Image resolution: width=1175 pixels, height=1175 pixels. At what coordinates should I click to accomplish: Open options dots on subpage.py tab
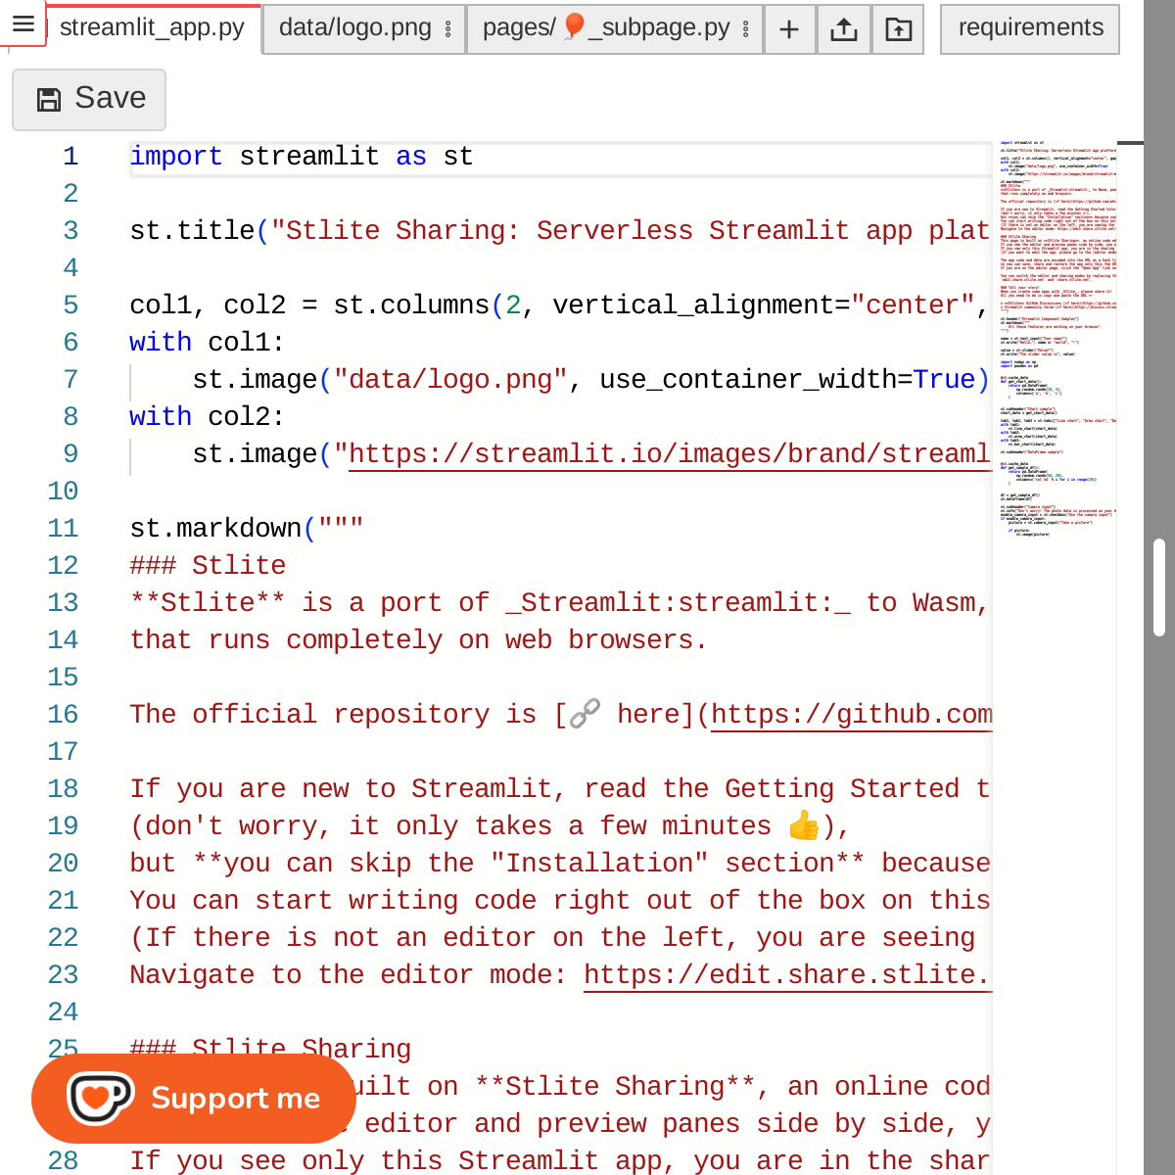pyautogui.click(x=746, y=29)
